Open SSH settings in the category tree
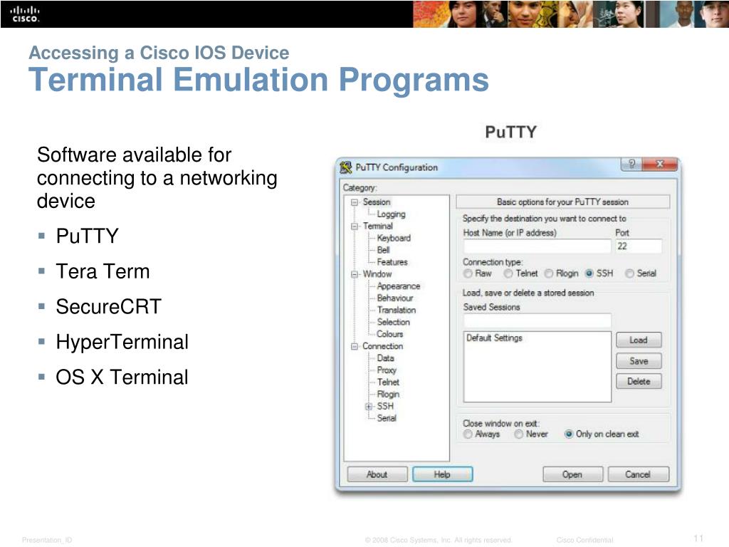The height and width of the screenshot is (547, 729). point(385,406)
